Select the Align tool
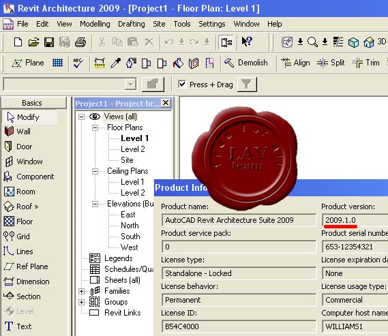388x336 pixels. [x=295, y=63]
